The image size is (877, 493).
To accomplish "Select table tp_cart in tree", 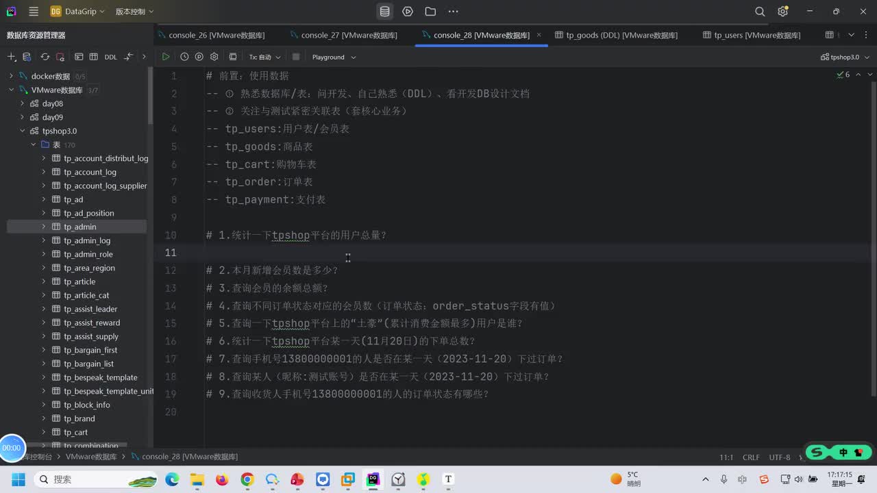I will (x=75, y=432).
